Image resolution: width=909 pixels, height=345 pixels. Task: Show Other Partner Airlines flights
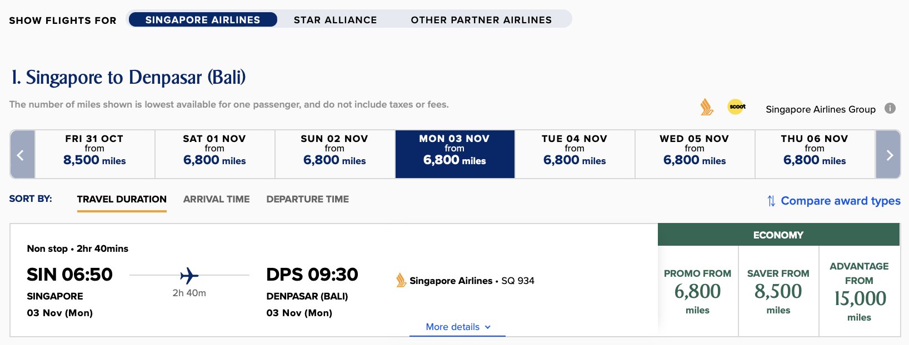[481, 19]
